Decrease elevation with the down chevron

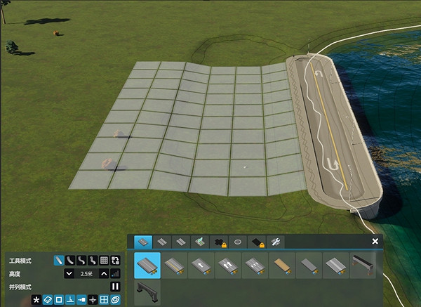[x=69, y=273]
